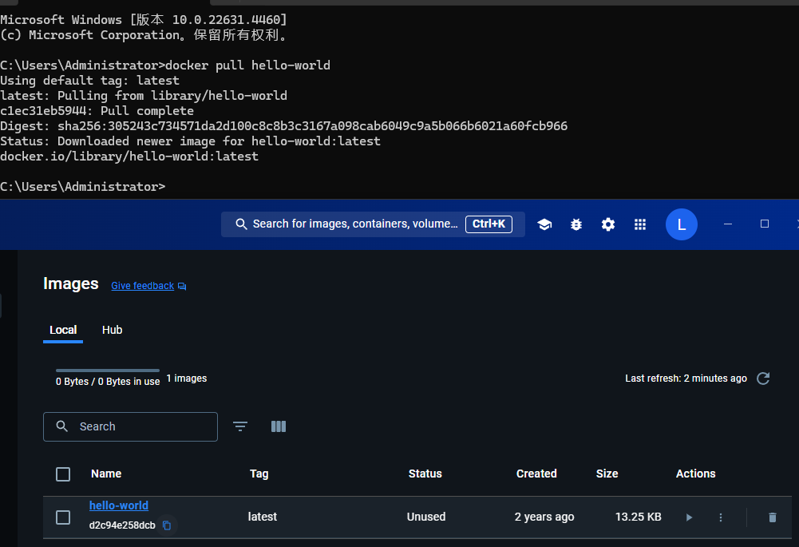Refresh the images list
799x547 pixels.
(763, 379)
